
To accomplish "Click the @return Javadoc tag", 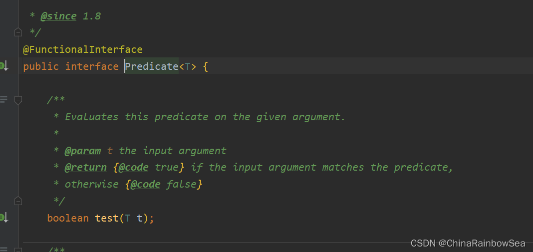I will coord(86,167).
